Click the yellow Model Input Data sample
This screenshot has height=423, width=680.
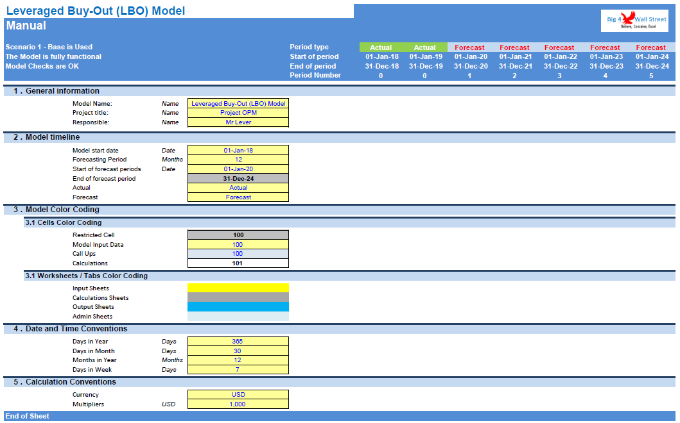point(238,244)
